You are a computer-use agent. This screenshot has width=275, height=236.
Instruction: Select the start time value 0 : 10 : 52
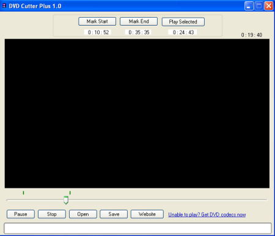[98, 32]
